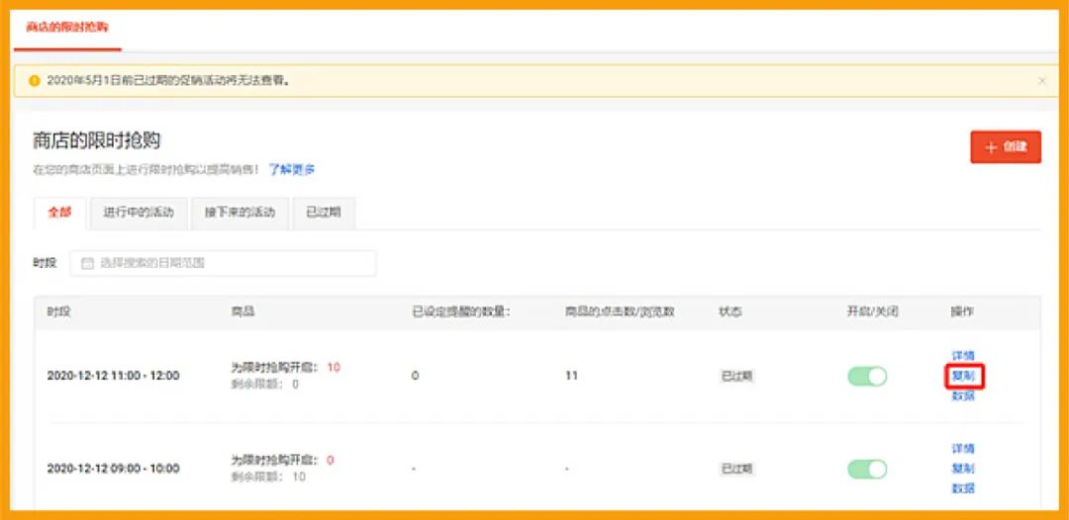The height and width of the screenshot is (520, 1069).
Task: Click 复制 for the 11:00 - 12:00 row
Action: 963,376
